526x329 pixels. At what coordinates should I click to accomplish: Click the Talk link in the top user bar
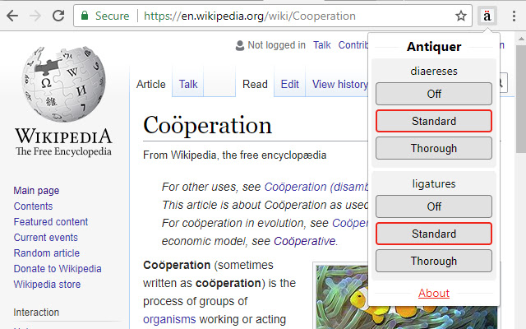pos(322,45)
